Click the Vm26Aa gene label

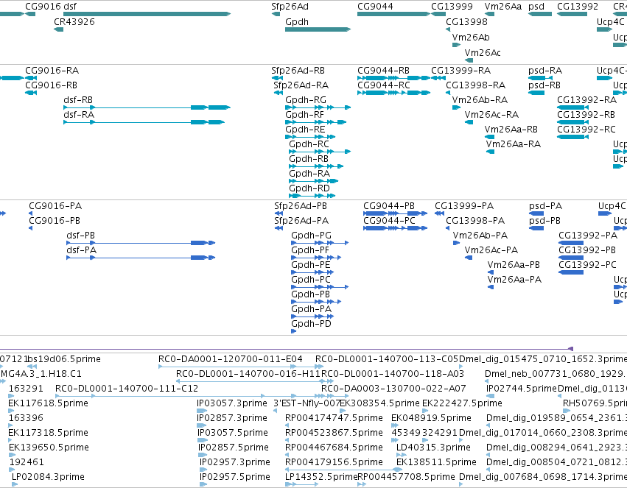pos(503,7)
